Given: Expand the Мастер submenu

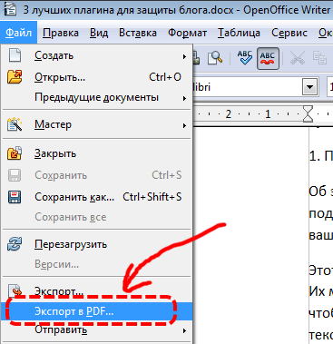Looking at the screenshot, I should coord(97,124).
